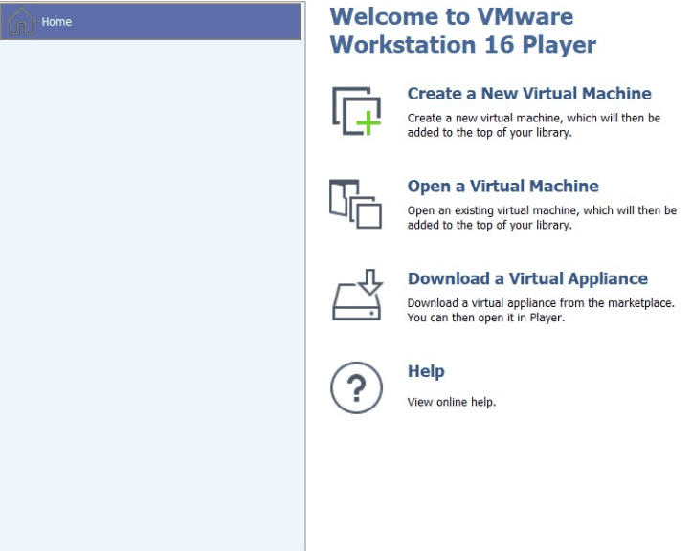
Task: Click the 'View online help.' text
Action: (452, 402)
